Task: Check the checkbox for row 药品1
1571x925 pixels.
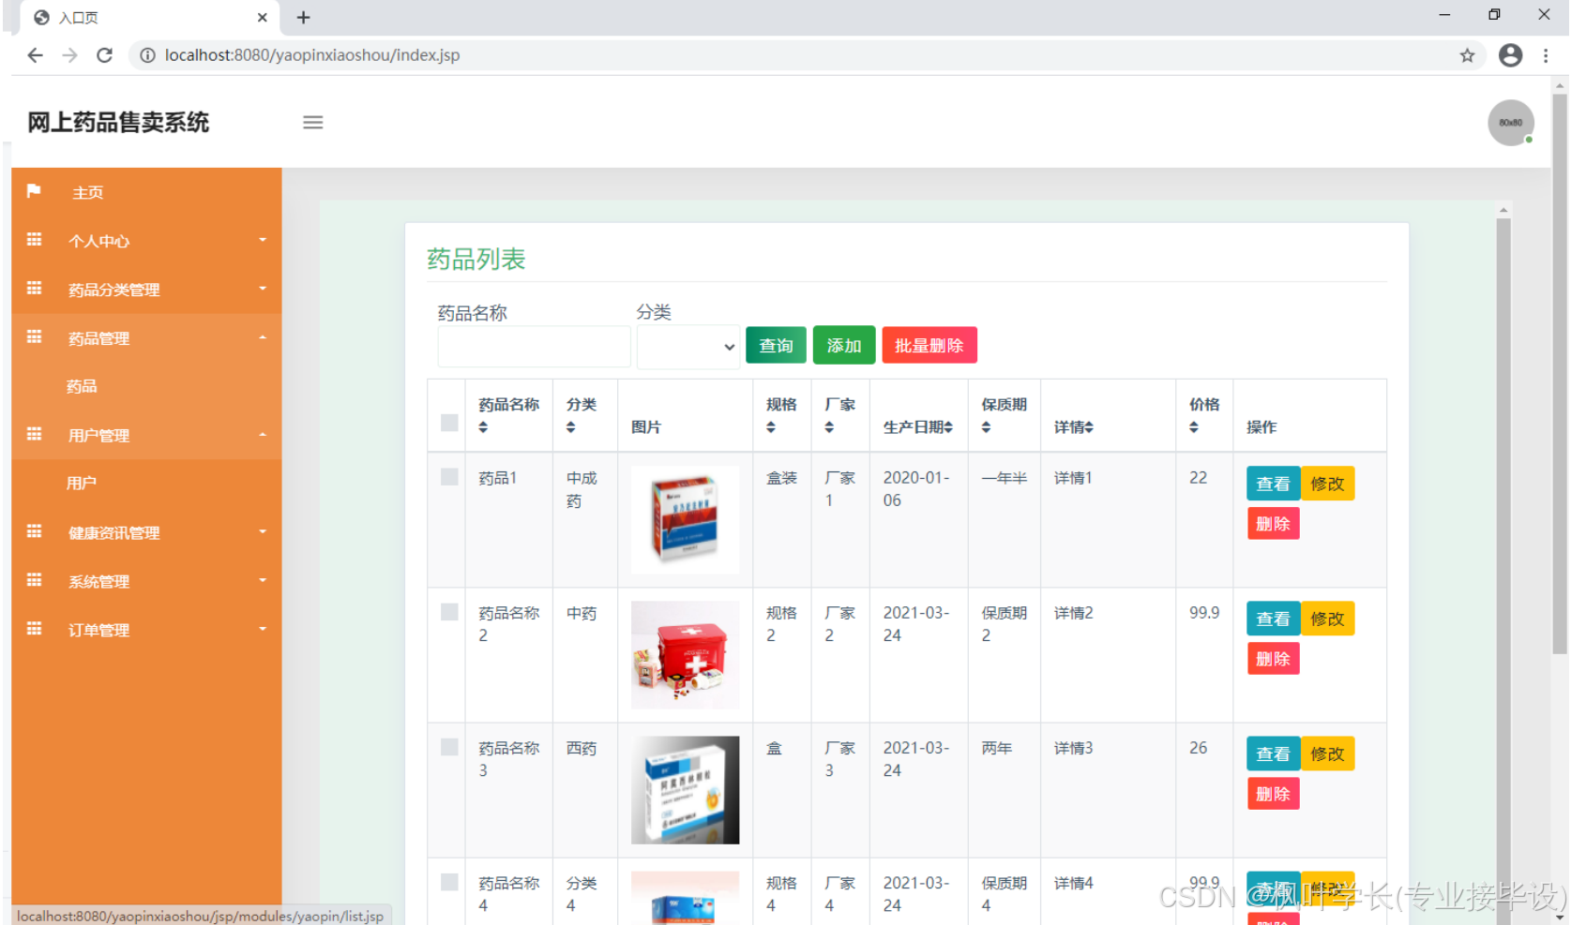Action: [x=449, y=477]
